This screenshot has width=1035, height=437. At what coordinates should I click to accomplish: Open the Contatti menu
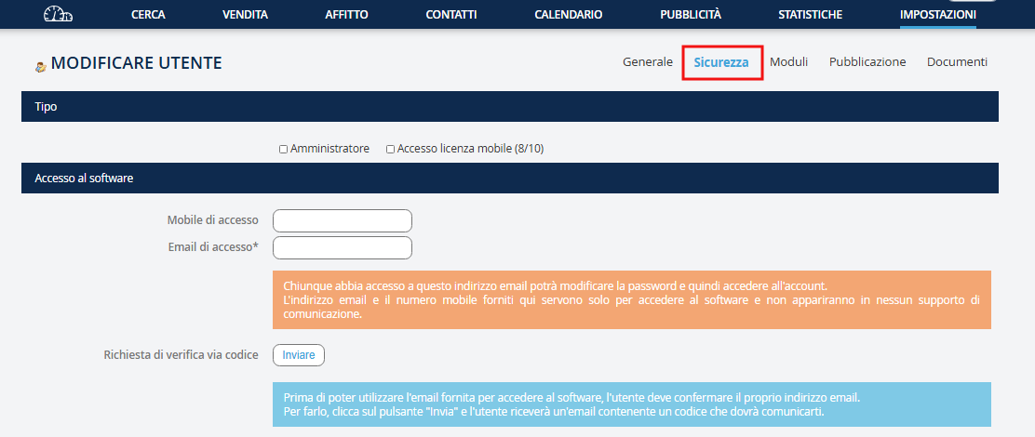tap(451, 15)
